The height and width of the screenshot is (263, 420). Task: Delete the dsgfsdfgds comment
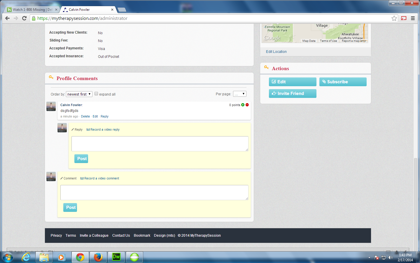pos(85,117)
